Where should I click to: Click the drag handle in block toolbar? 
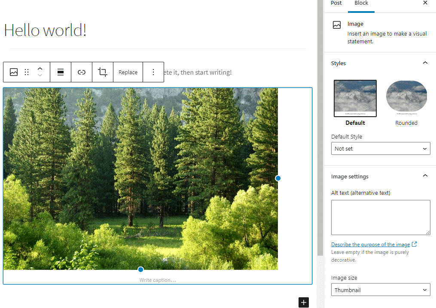pyautogui.click(x=27, y=72)
